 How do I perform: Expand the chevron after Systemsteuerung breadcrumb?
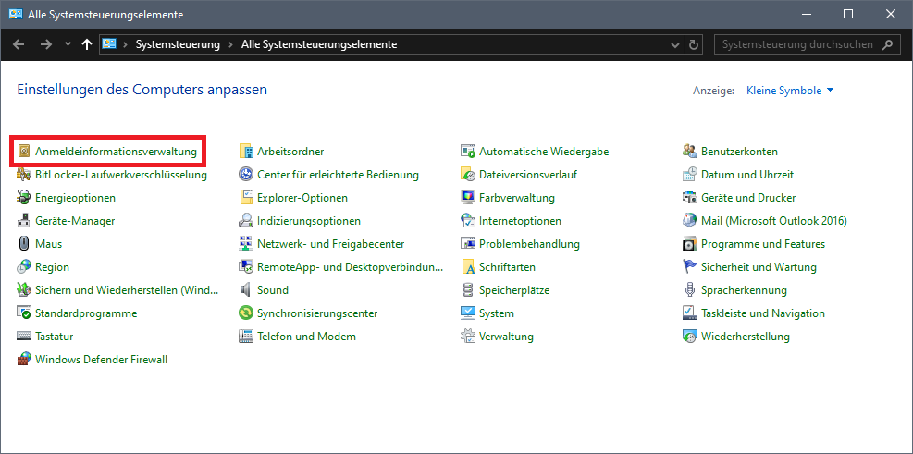point(230,44)
